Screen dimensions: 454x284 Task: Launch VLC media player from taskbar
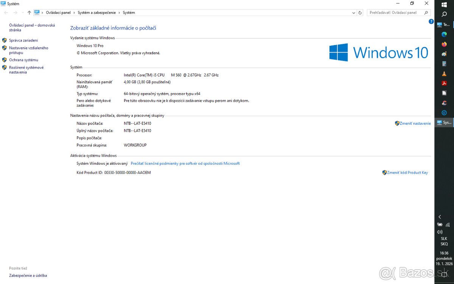click(444, 74)
